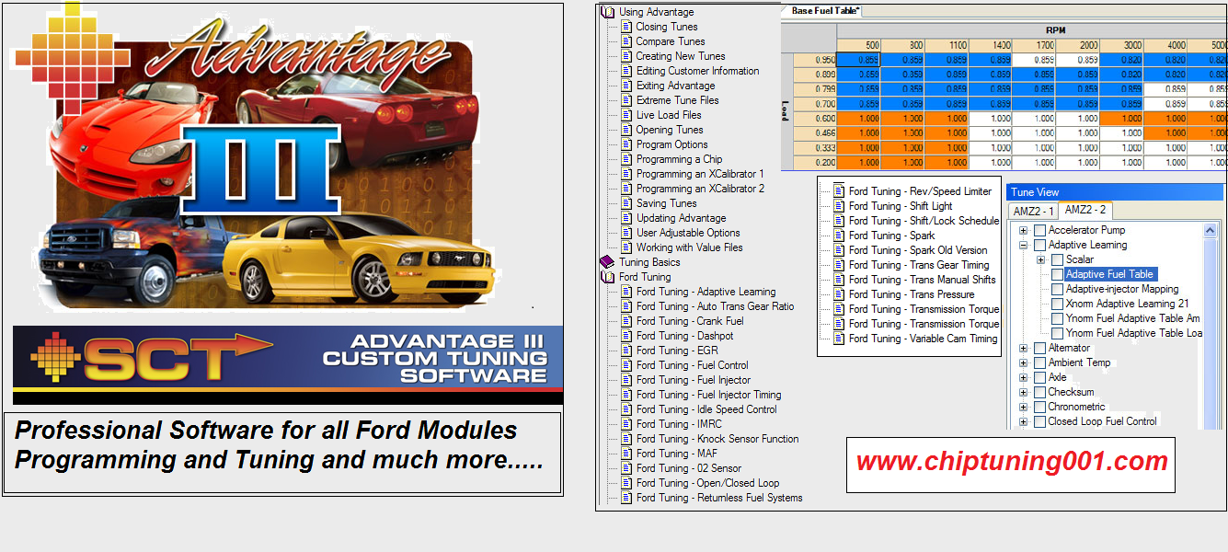Switch to the AMZ2 - 1 tab
Image resolution: width=1228 pixels, height=552 pixels.
(1033, 211)
